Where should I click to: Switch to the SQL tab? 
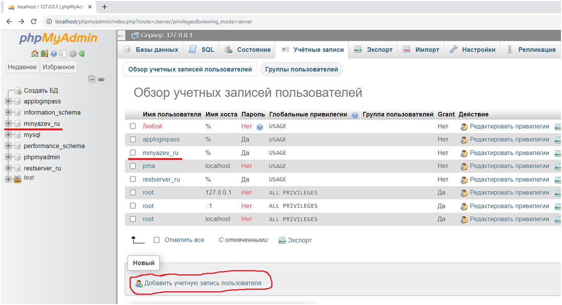[202, 50]
